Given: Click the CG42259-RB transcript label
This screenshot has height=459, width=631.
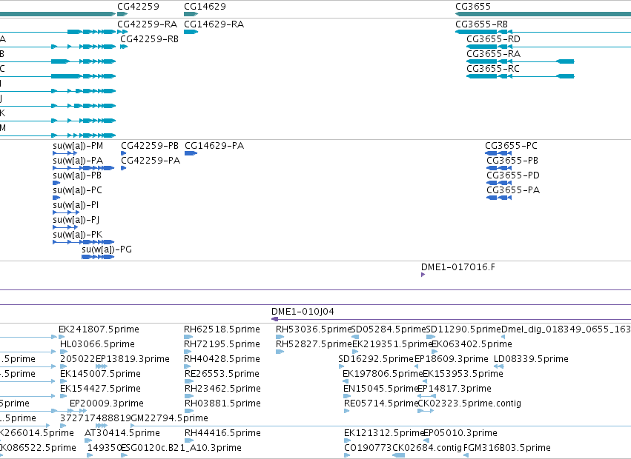Looking at the screenshot, I should [149, 39].
